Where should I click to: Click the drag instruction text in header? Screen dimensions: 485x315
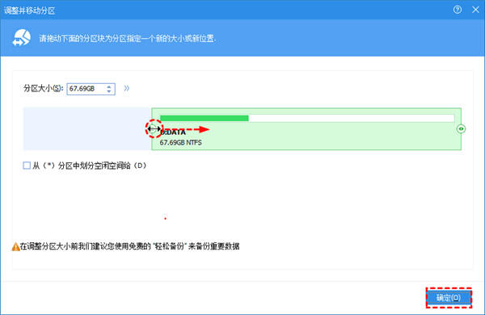pyautogui.click(x=128, y=39)
